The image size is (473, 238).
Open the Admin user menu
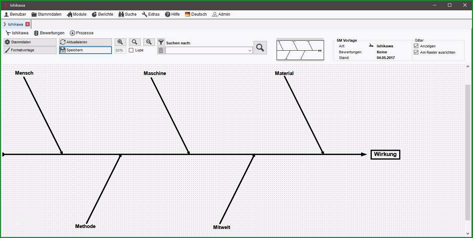[221, 14]
